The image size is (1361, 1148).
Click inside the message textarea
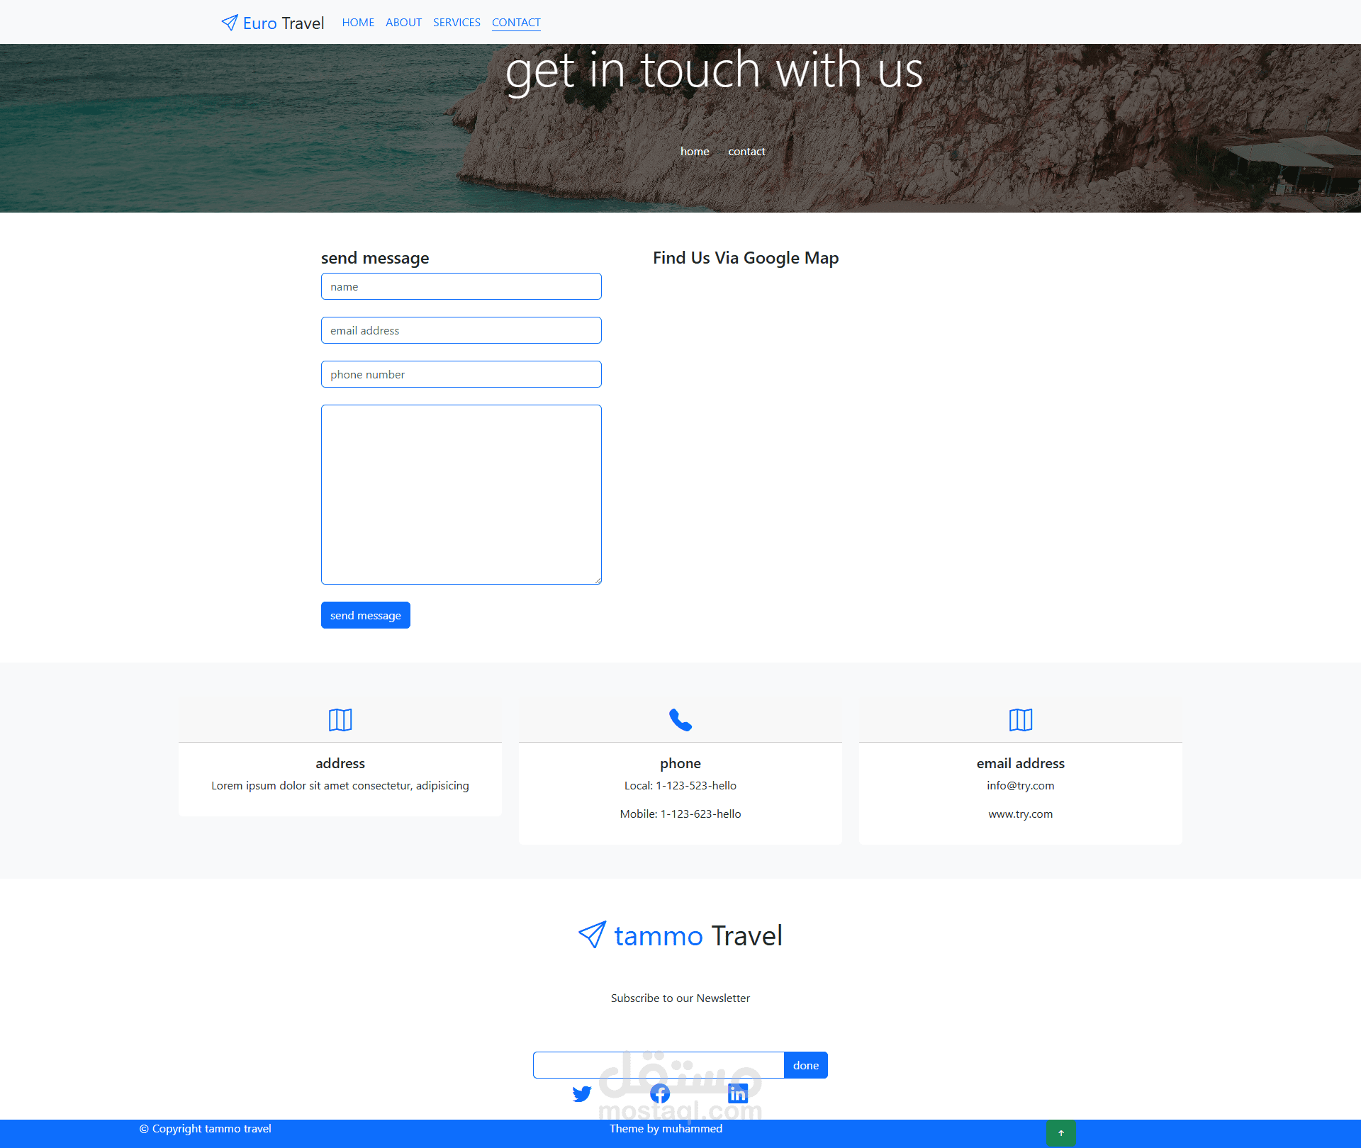(461, 495)
